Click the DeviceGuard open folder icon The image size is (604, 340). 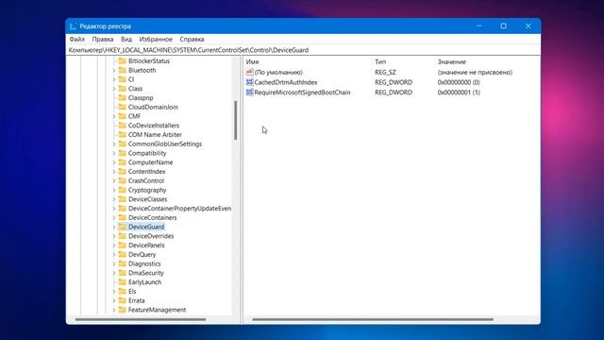click(x=123, y=227)
